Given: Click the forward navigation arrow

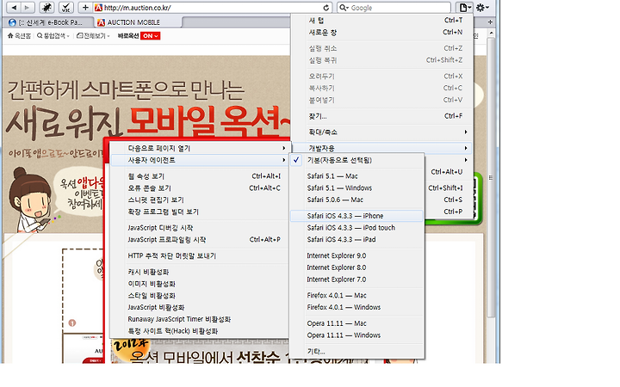Looking at the screenshot, I should pyautogui.click(x=28, y=8).
